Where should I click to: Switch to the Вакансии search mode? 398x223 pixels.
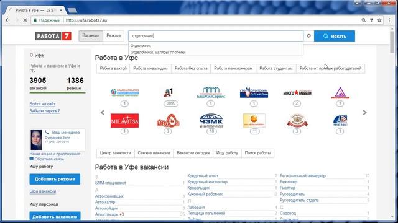pyautogui.click(x=91, y=36)
